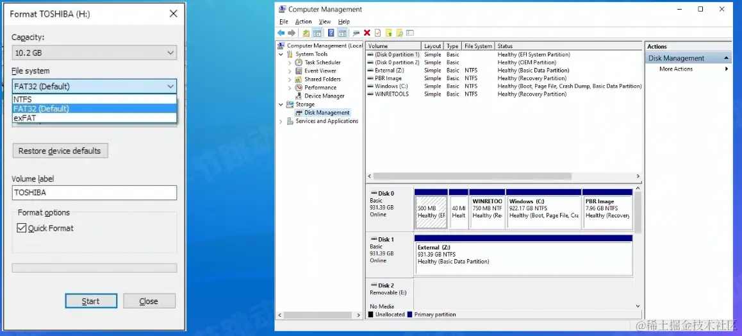The width and height of the screenshot is (742, 336).
Task: Toggle the Show/Hide Action Pane toolbar icon
Action: (342, 33)
